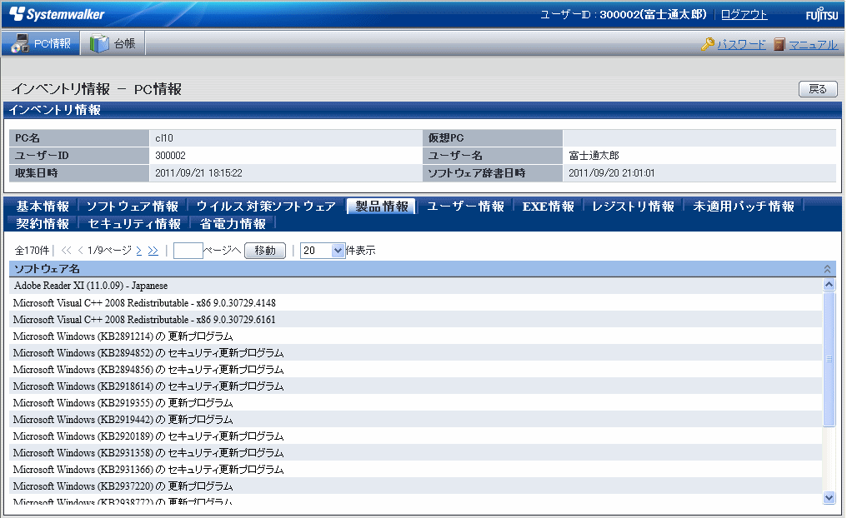Switch to EXE情報 tab

point(548,207)
